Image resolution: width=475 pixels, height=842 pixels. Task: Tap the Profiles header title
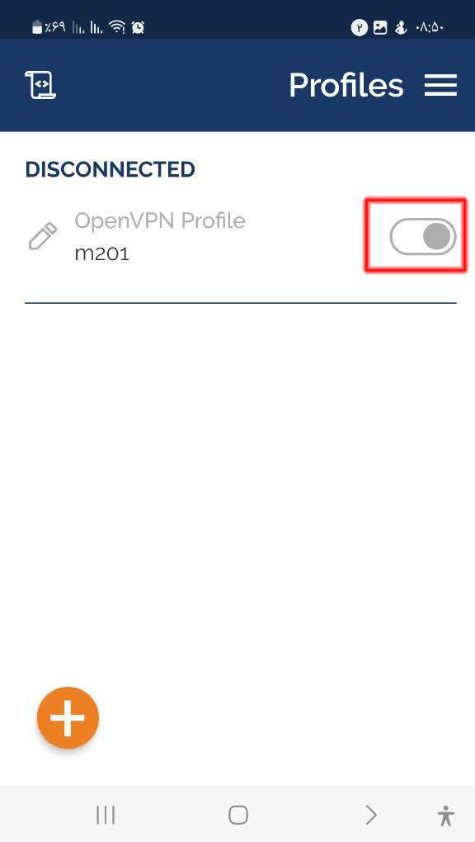tap(346, 85)
